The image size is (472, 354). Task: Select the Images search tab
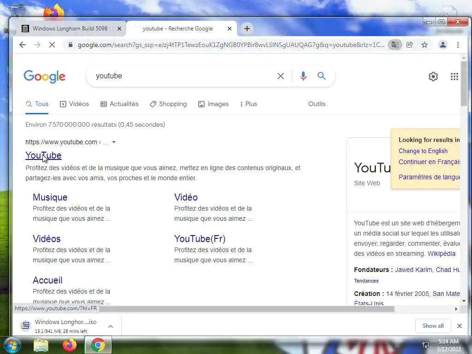click(213, 104)
